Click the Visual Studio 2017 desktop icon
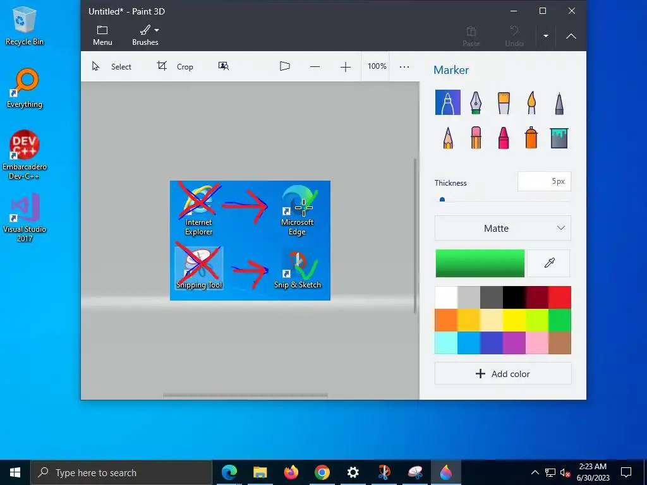 click(25, 217)
